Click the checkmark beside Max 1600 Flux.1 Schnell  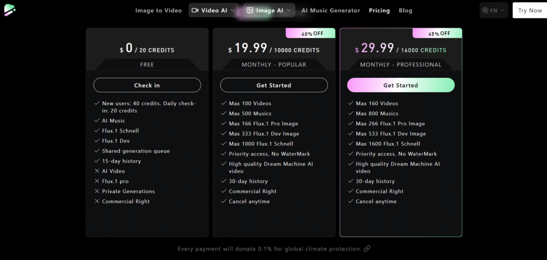pos(351,144)
